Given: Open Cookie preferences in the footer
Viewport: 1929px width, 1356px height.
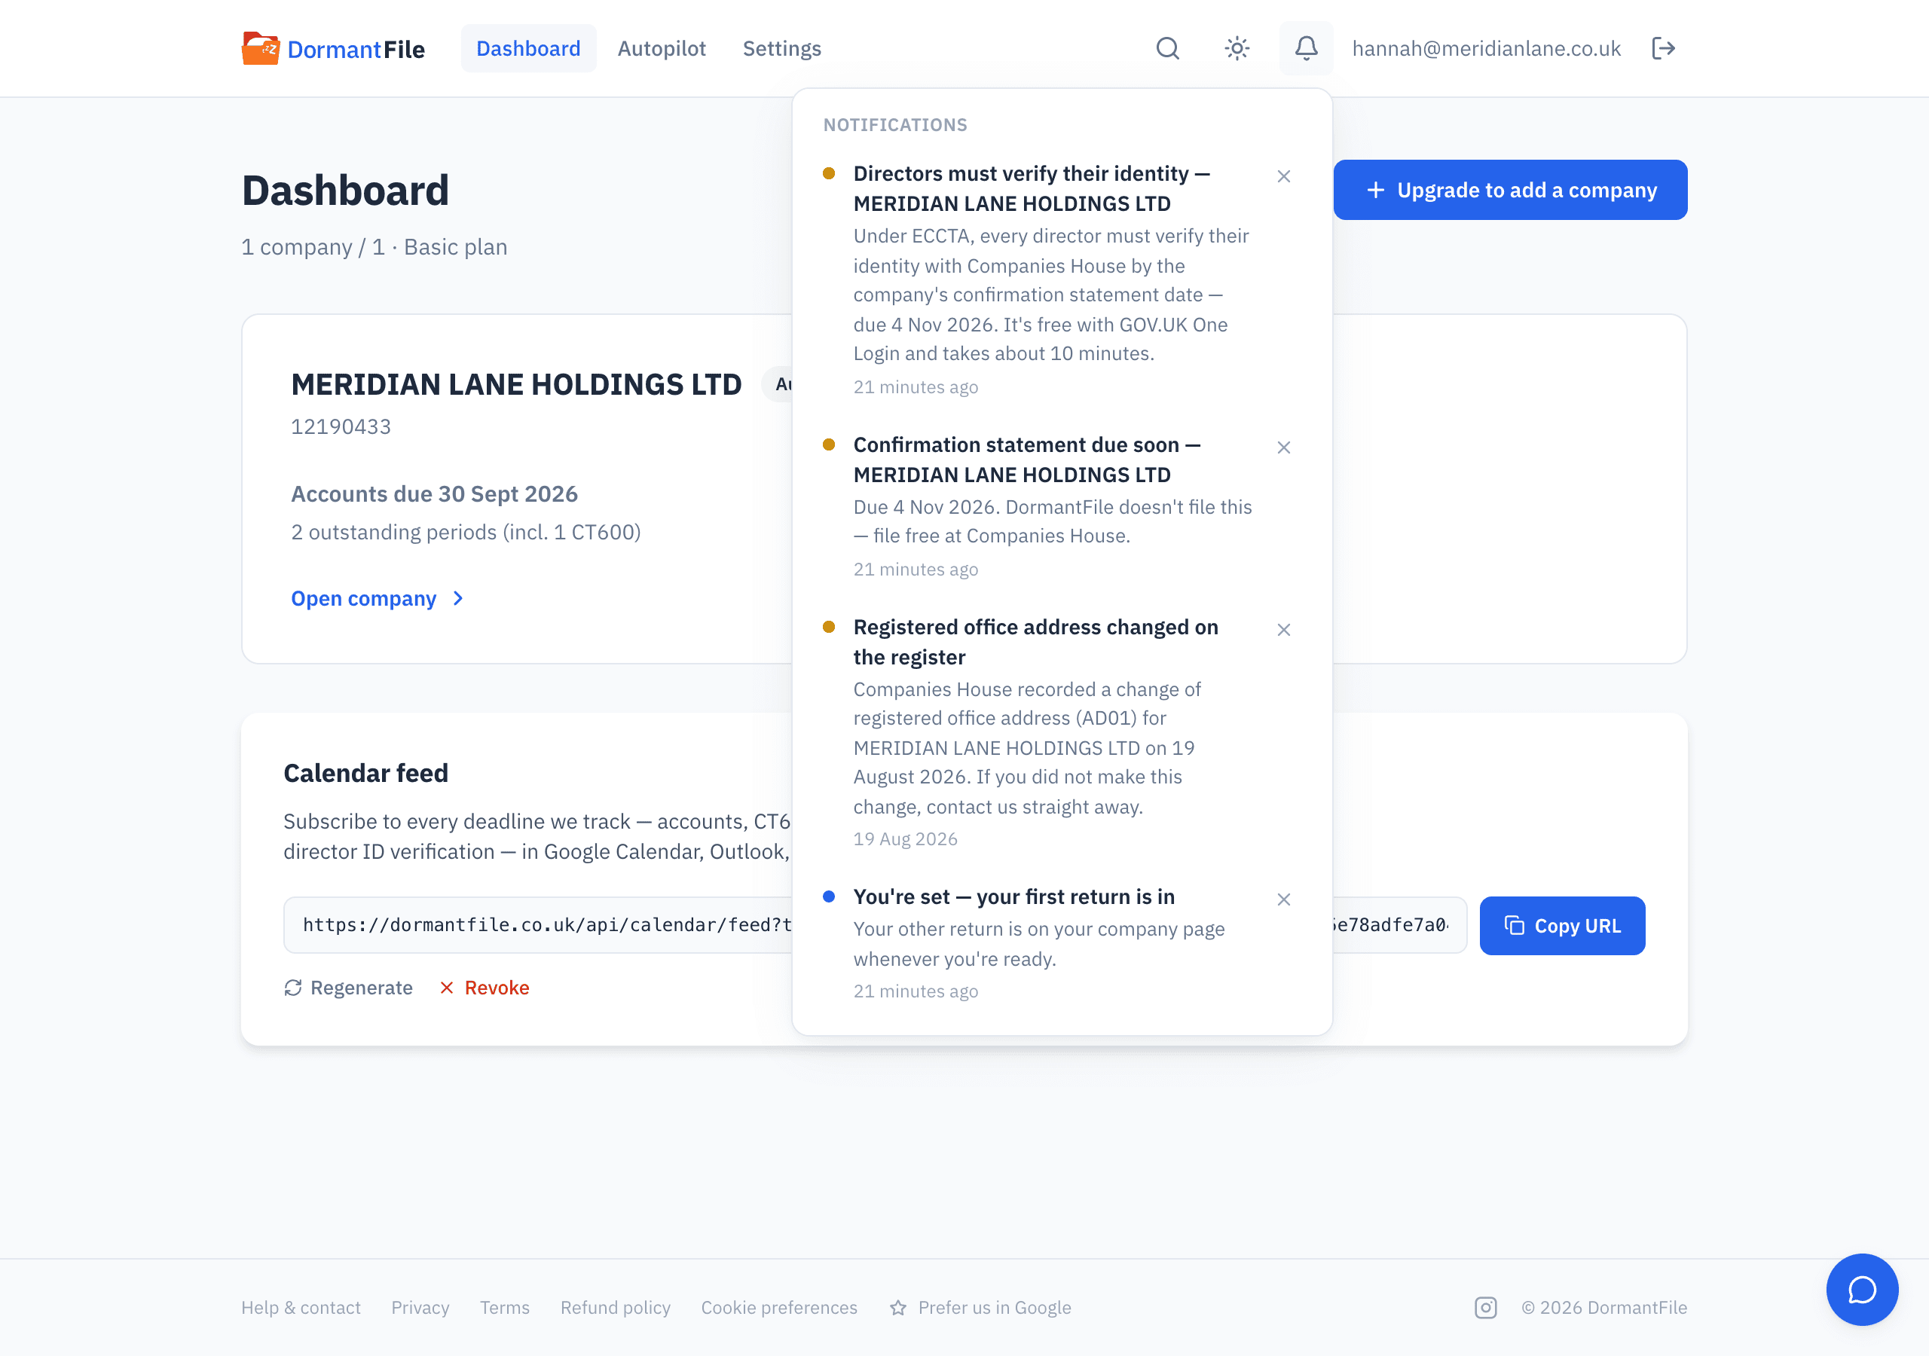Looking at the screenshot, I should coord(779,1307).
